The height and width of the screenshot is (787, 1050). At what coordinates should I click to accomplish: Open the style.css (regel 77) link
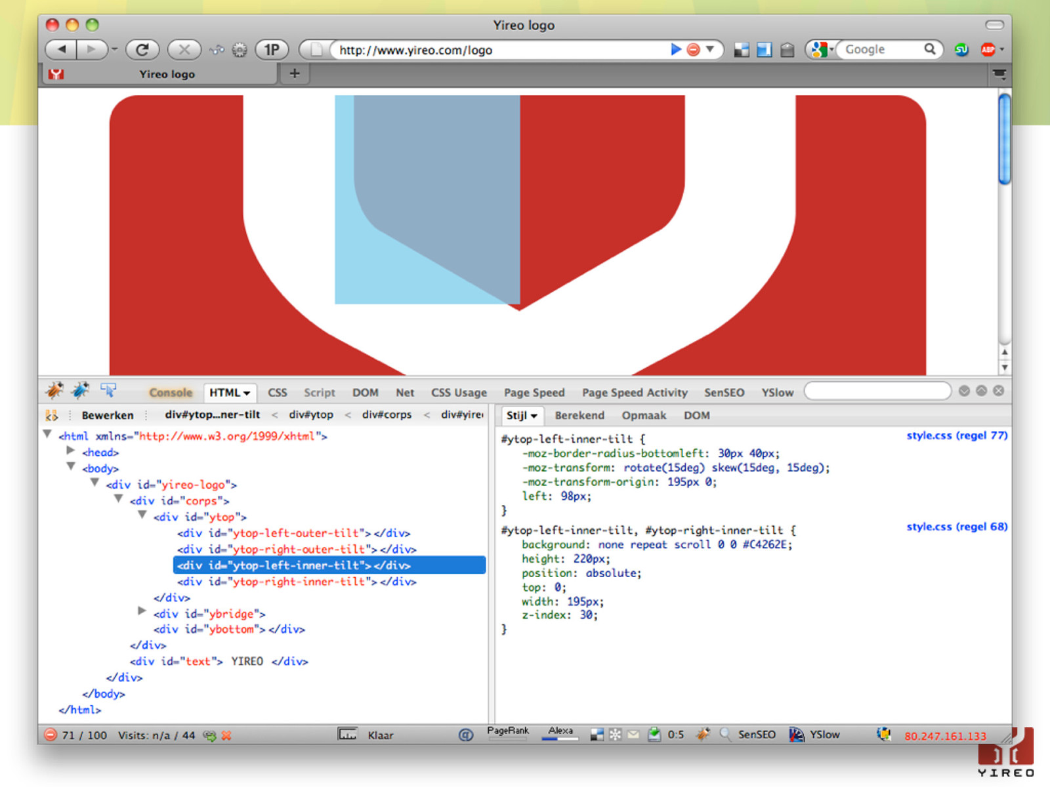pyautogui.click(x=957, y=435)
